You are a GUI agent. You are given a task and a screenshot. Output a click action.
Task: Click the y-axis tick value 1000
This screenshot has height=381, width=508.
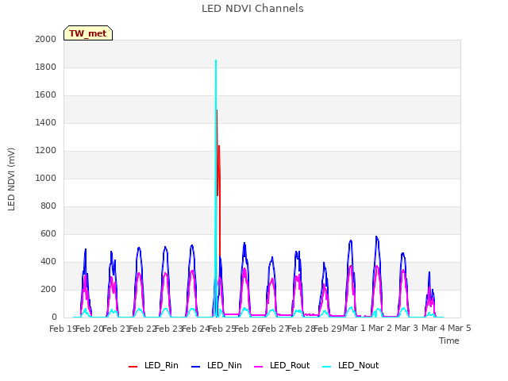click(46, 178)
